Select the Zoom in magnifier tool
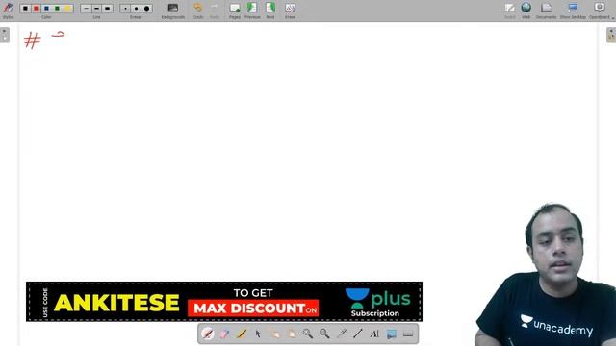616x346 pixels. pos(308,334)
